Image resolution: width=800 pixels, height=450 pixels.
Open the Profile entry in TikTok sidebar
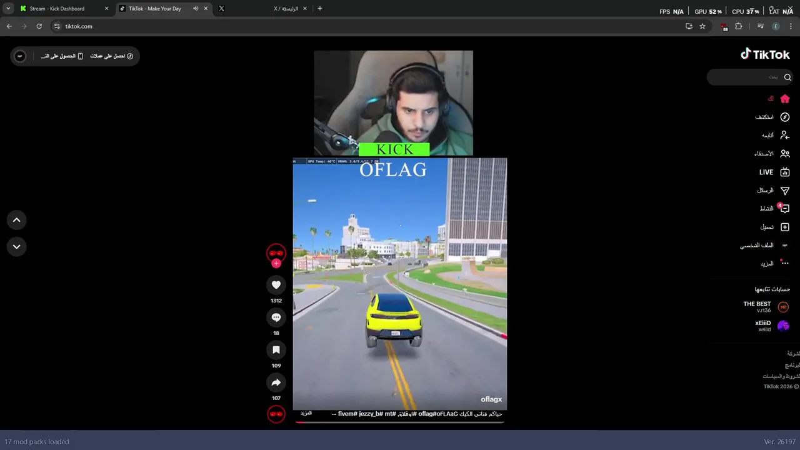point(765,246)
